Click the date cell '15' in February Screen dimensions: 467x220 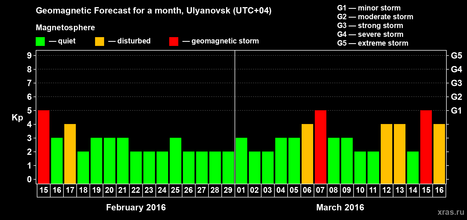click(44, 190)
